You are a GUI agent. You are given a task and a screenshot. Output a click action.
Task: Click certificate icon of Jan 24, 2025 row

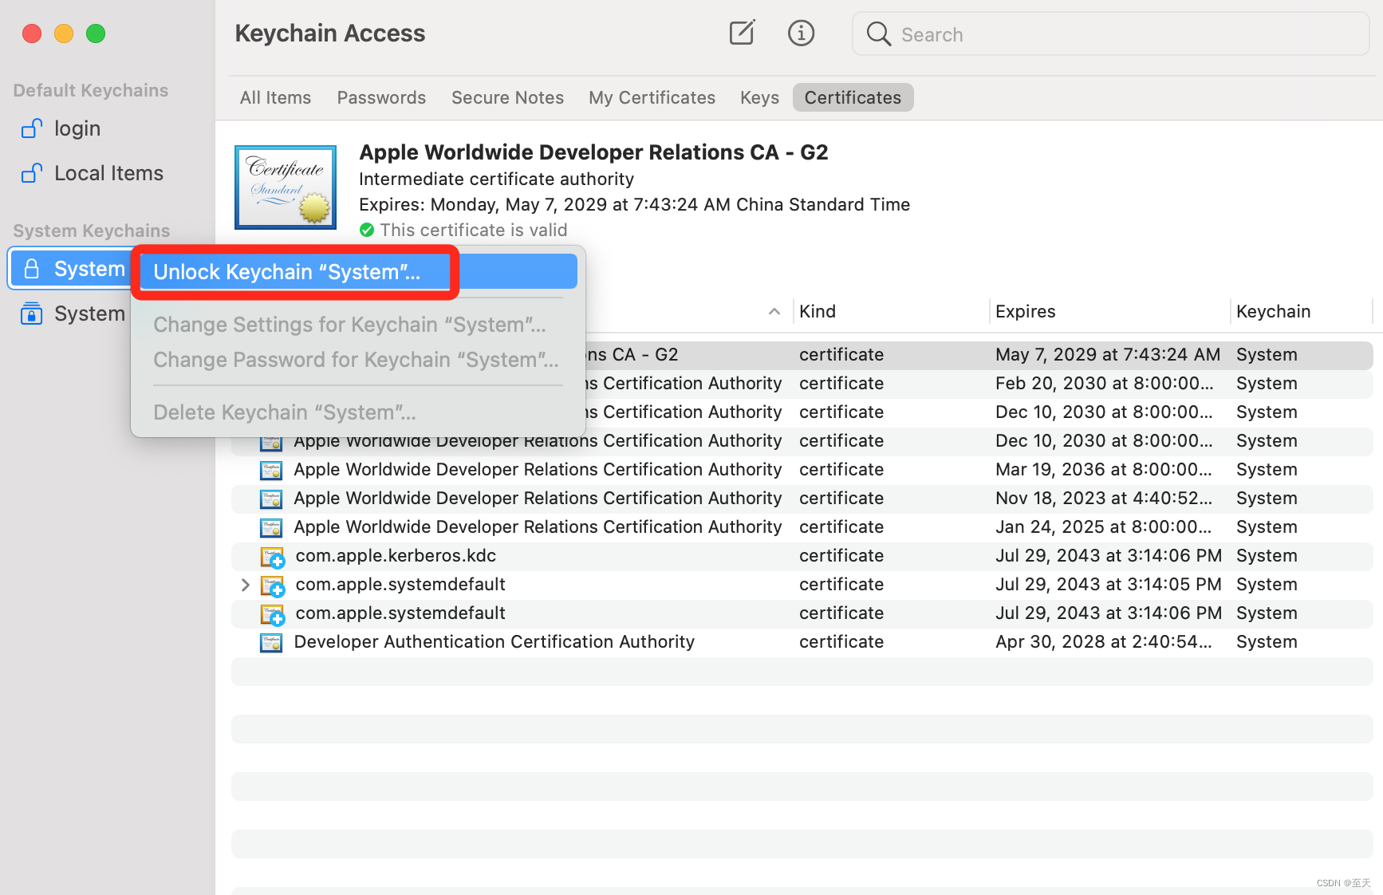pyautogui.click(x=271, y=527)
